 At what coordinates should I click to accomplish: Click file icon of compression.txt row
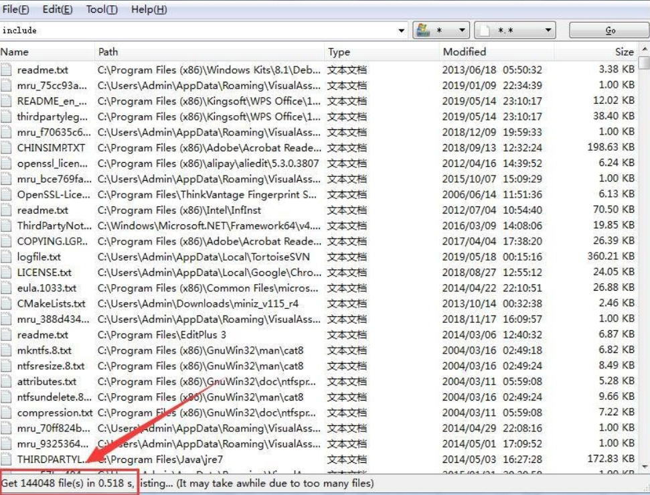[6, 413]
